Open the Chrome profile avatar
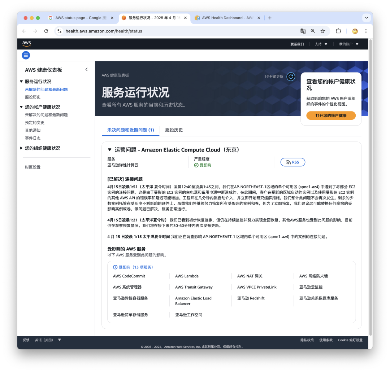 355,31
